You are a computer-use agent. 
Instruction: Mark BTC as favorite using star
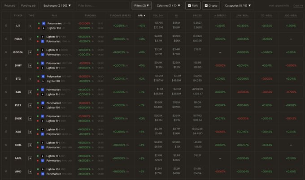tap(6, 78)
